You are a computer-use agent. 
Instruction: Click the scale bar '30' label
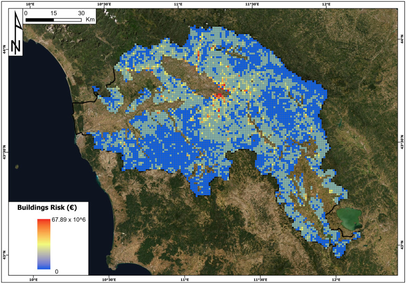[81, 13]
